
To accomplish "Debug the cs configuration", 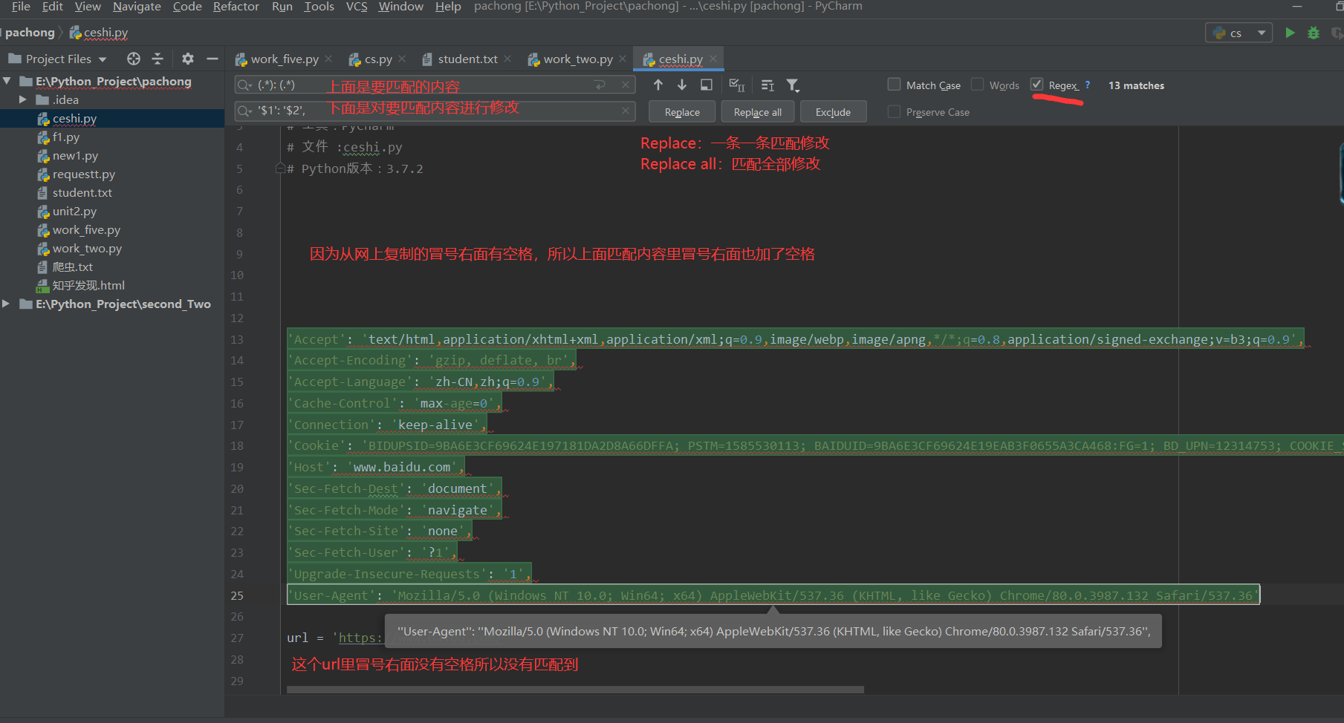I will [1314, 33].
